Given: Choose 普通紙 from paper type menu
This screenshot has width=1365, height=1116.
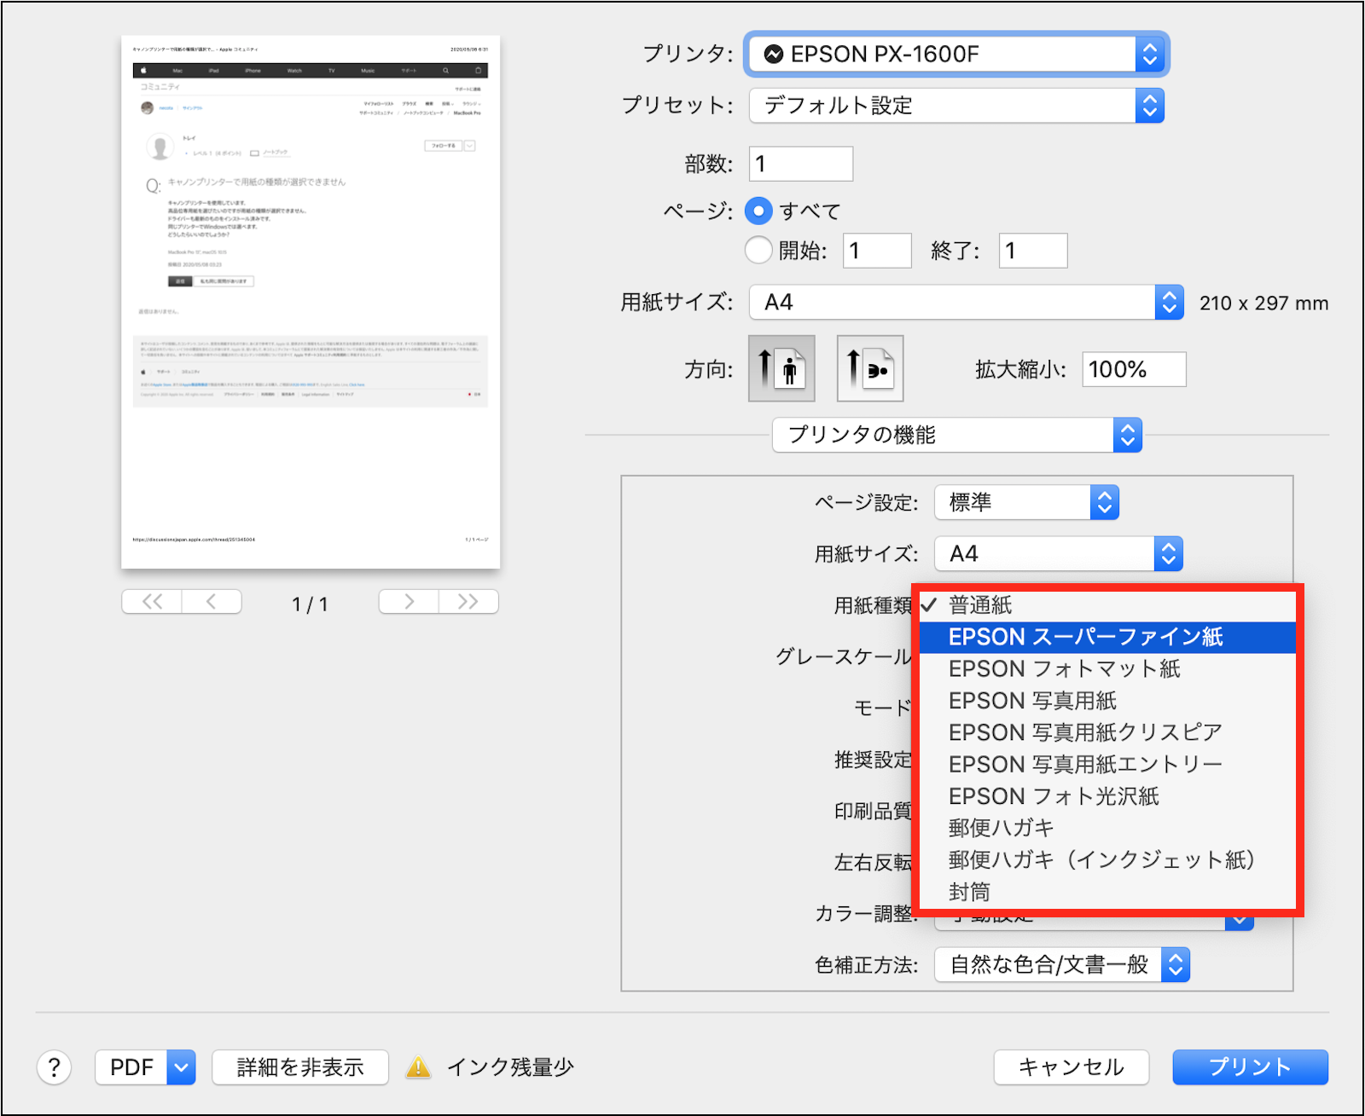Looking at the screenshot, I should point(1107,605).
